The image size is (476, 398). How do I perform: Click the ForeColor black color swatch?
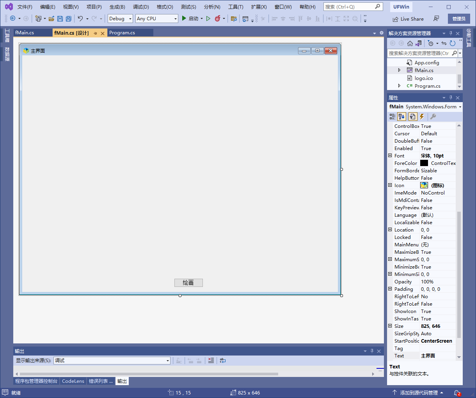click(424, 163)
